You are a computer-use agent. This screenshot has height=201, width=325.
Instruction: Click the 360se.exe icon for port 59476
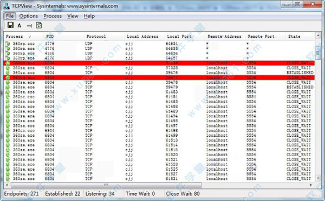click(8, 72)
